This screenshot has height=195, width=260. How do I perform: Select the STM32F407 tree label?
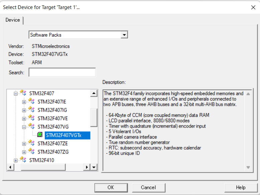(42, 93)
